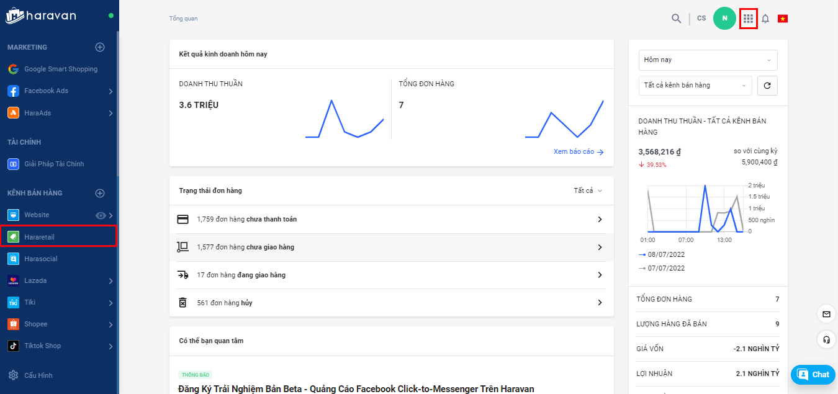
Task: Click arrow on the đơn hàng hủy row
Action: click(x=600, y=303)
